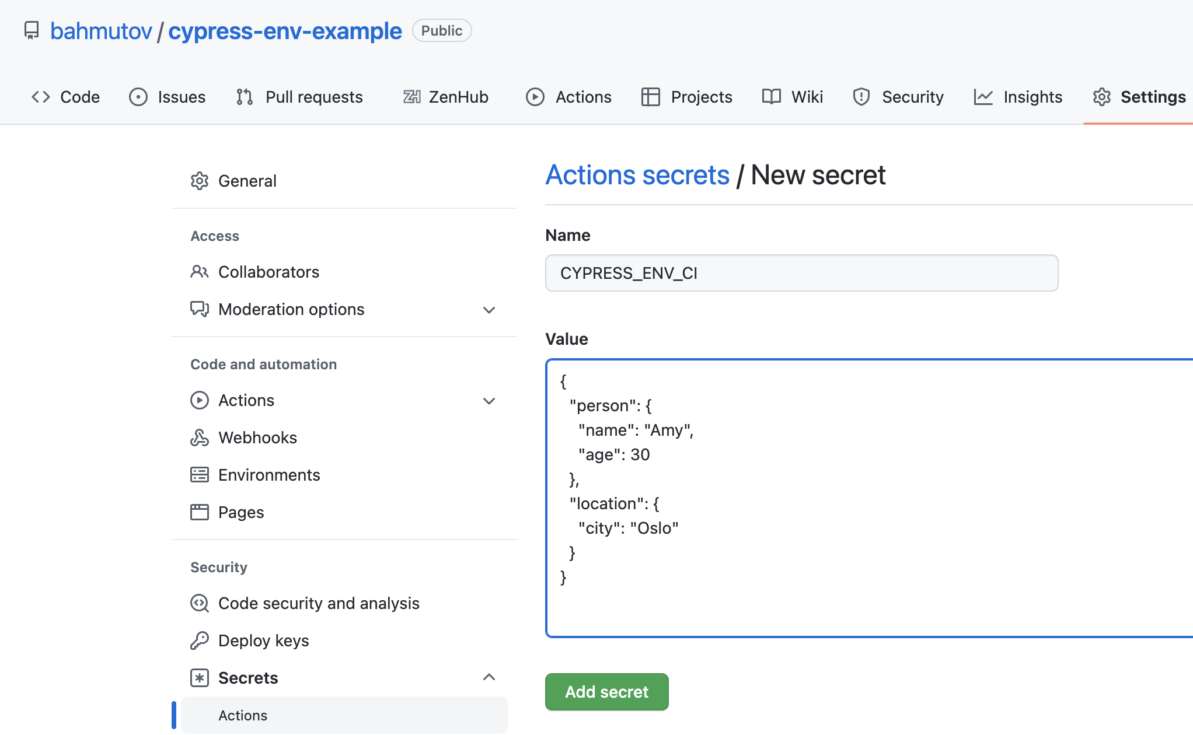This screenshot has width=1193, height=735.
Task: Select the Issues tab icon
Action: (138, 97)
